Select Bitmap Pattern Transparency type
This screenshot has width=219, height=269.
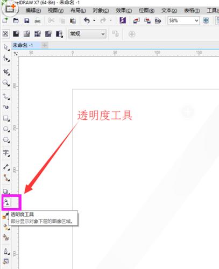(x=48, y=34)
